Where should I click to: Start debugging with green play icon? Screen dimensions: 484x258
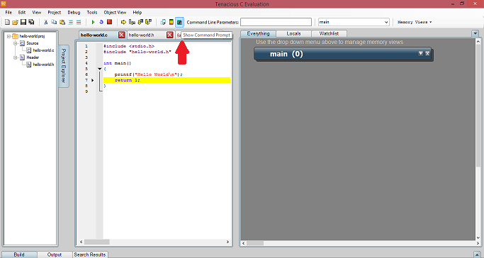click(x=93, y=22)
